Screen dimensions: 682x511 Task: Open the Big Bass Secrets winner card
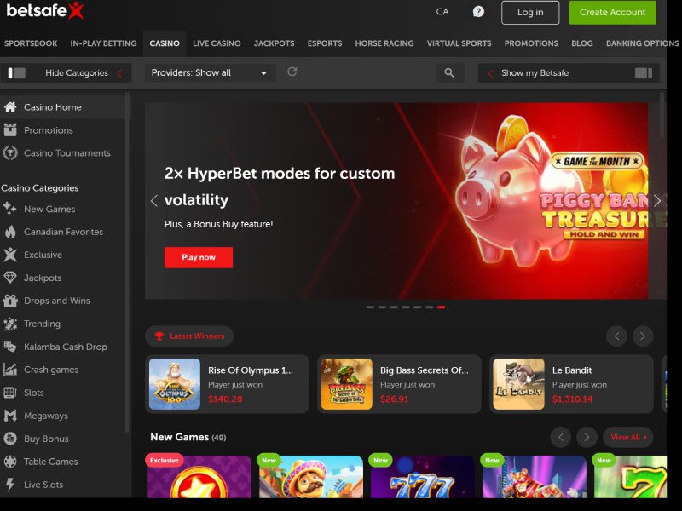399,384
